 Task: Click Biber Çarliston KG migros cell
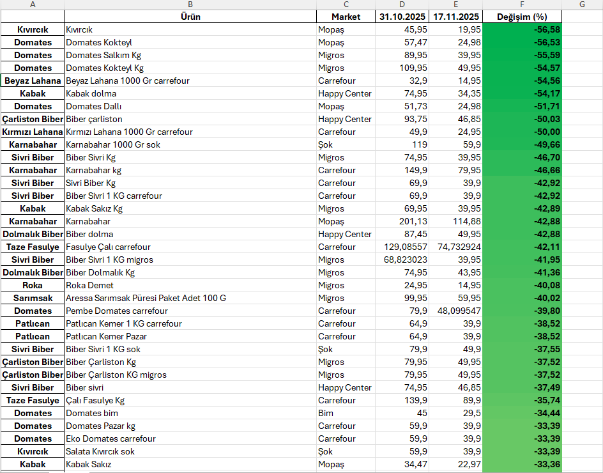pyautogui.click(x=190, y=375)
